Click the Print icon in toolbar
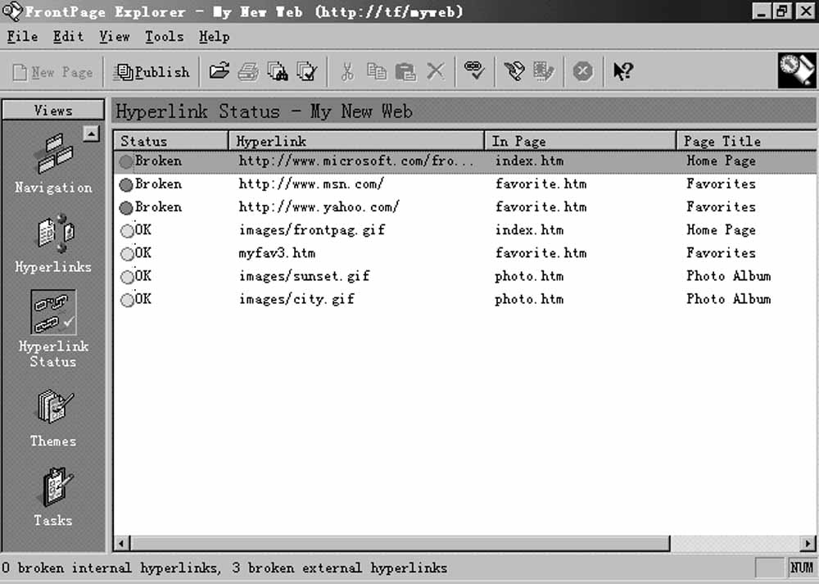The width and height of the screenshot is (819, 584). pos(248,71)
